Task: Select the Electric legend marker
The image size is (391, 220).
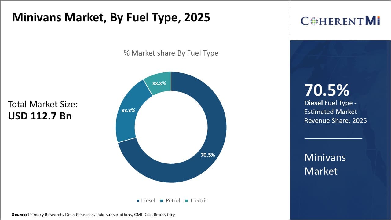Action: (x=186, y=201)
